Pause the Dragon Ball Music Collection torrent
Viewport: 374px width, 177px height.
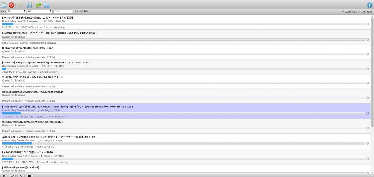point(368,144)
